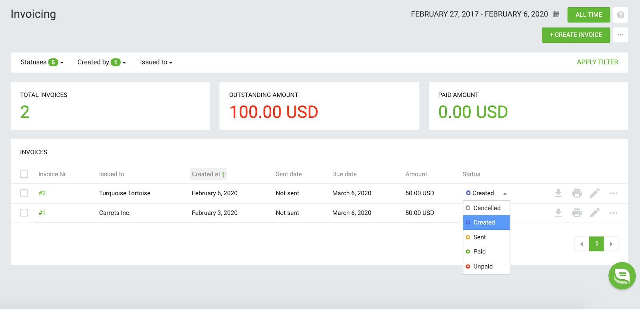This screenshot has height=309, width=640.
Task: Open the live chat support bubble
Action: [x=622, y=276]
